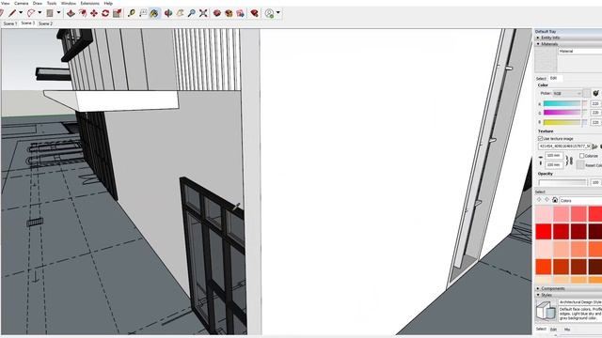Select the Rotate tool
Screen dimensions: 602x338
(x=105, y=13)
